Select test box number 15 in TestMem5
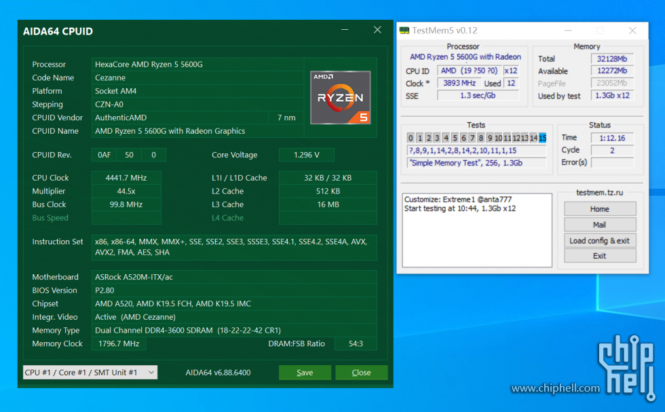Screen dimensions: 665x412 [542, 138]
